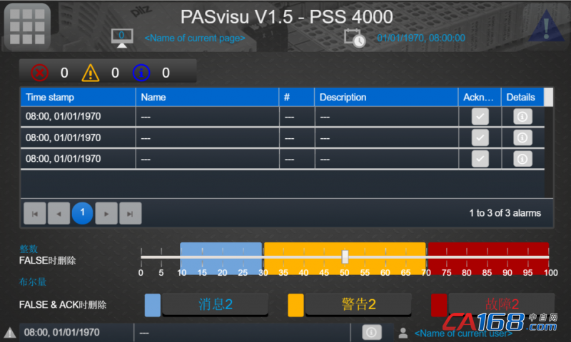Click the monitor page number icon
Viewport: 571px width, 342px height.
click(122, 38)
